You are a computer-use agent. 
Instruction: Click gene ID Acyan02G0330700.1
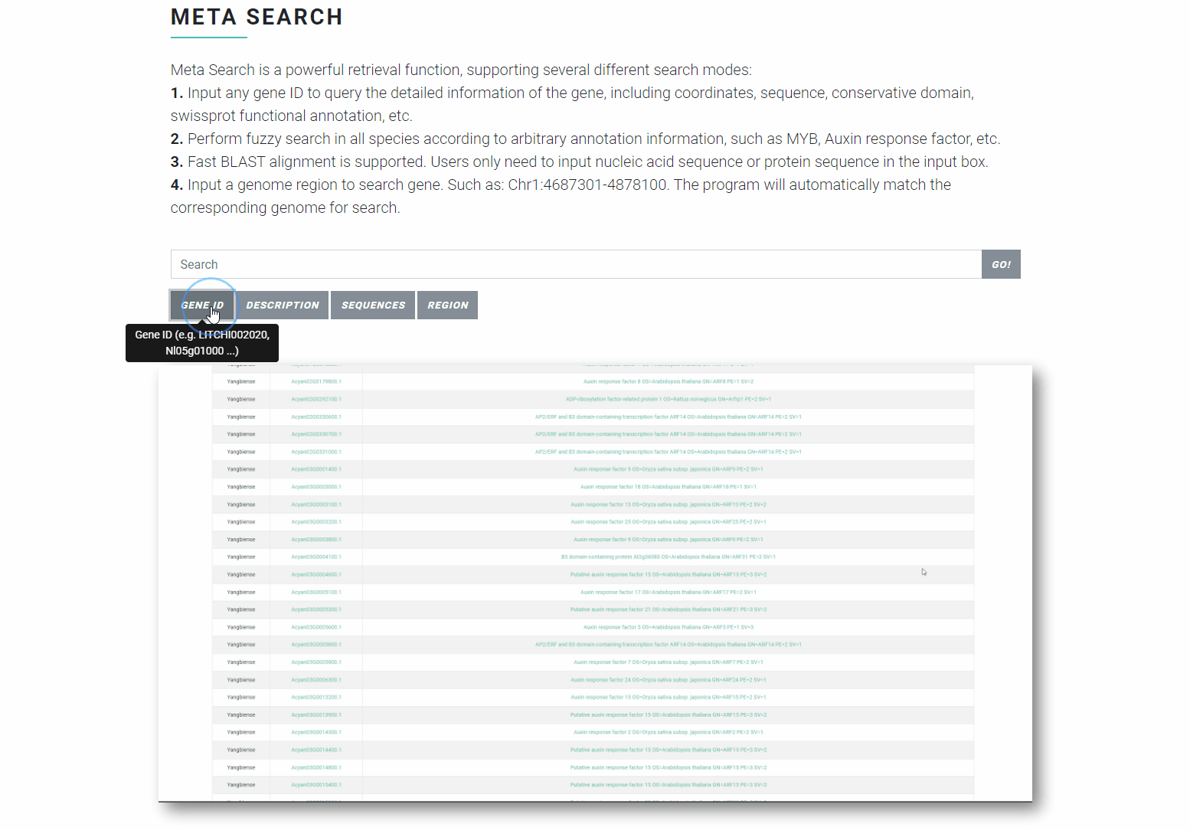(x=316, y=434)
